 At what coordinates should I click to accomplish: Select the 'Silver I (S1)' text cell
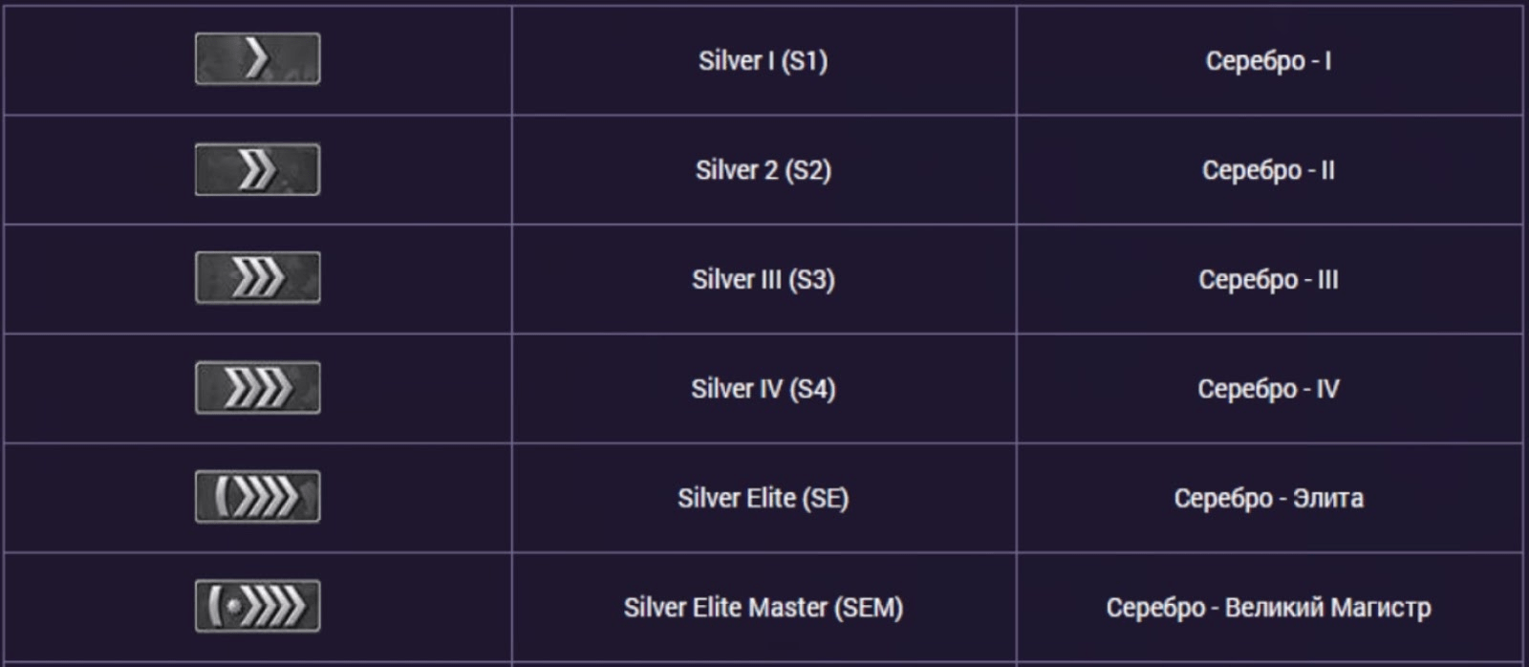coord(764,61)
